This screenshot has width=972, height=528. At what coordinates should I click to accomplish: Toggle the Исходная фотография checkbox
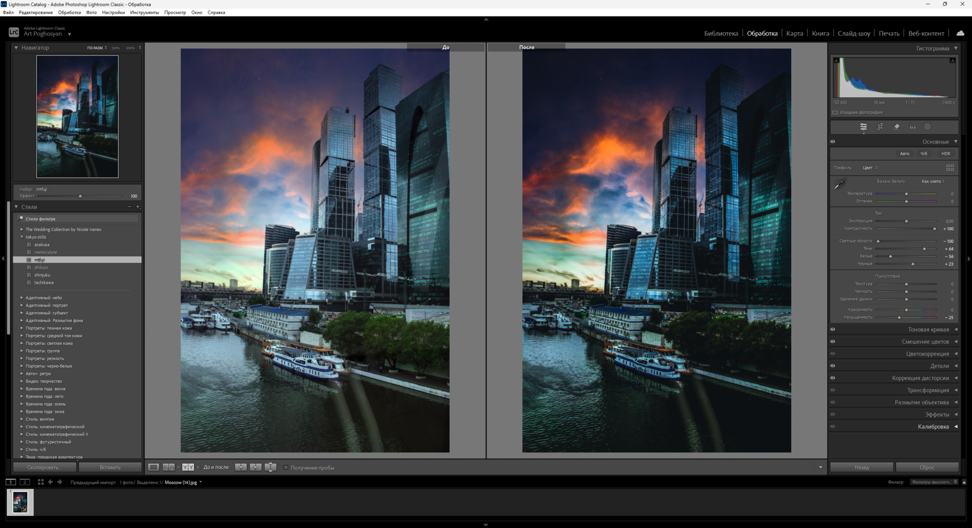(x=835, y=112)
